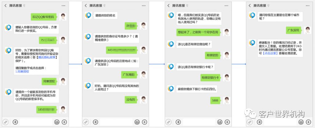Click the Tencent service avatar beside 请提供您的姓名
The image size is (315, 128).
point(88,16)
